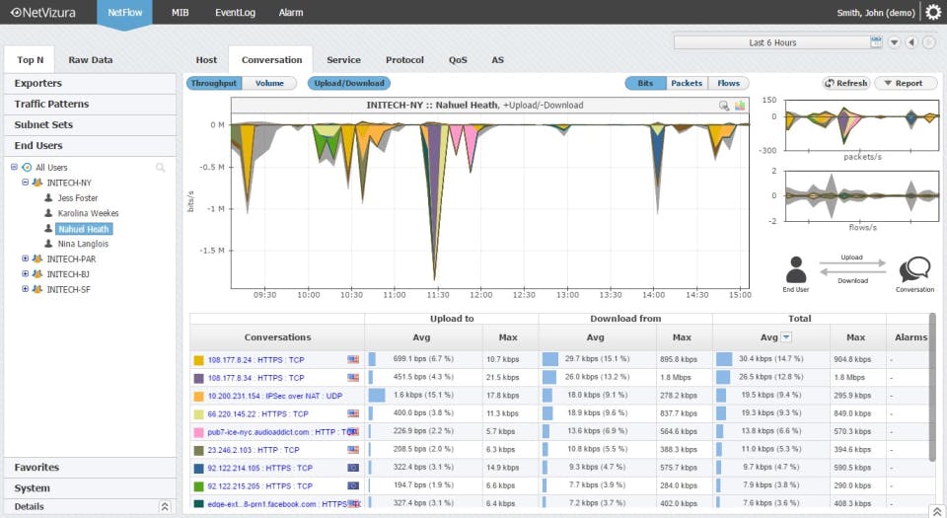Click orange swatch for 108.177.8.24

point(198,360)
